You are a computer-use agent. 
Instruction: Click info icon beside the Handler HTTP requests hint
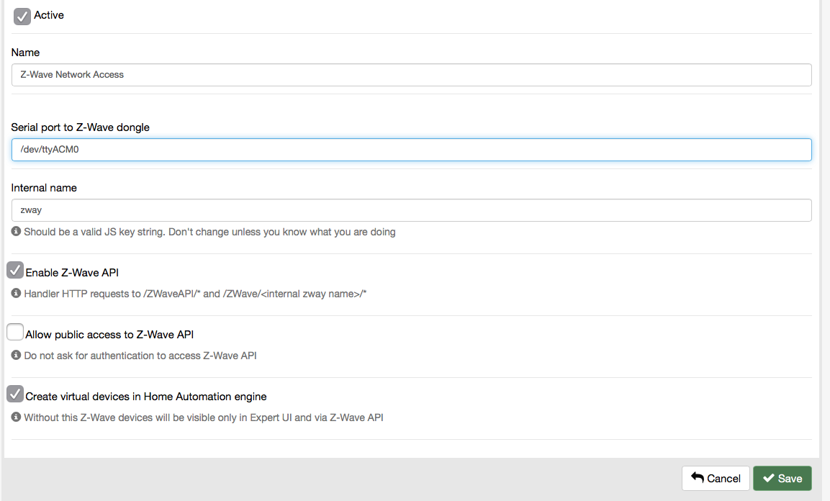16,293
